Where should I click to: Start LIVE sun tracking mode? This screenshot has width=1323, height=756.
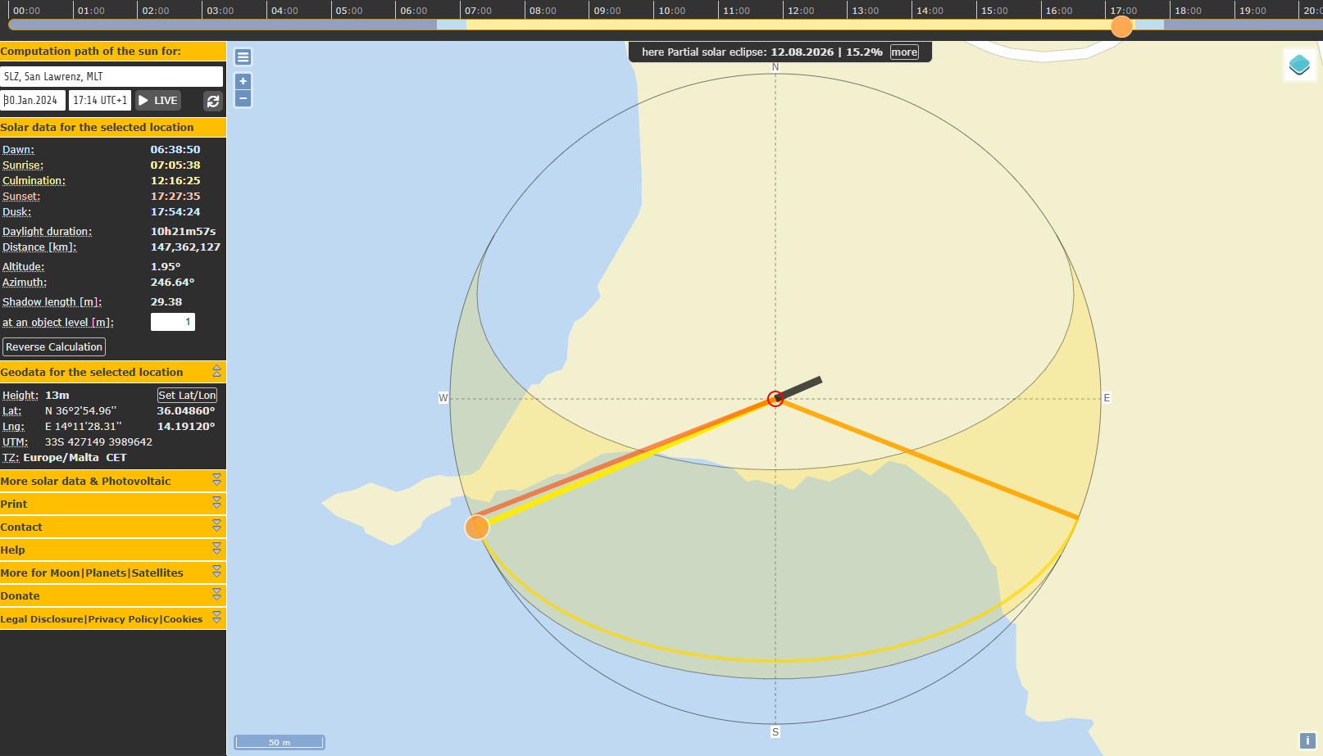(x=157, y=100)
